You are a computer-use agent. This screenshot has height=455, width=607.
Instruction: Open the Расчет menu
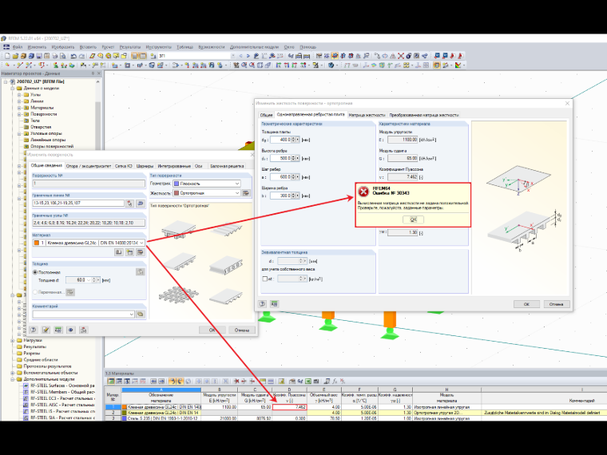(x=108, y=47)
